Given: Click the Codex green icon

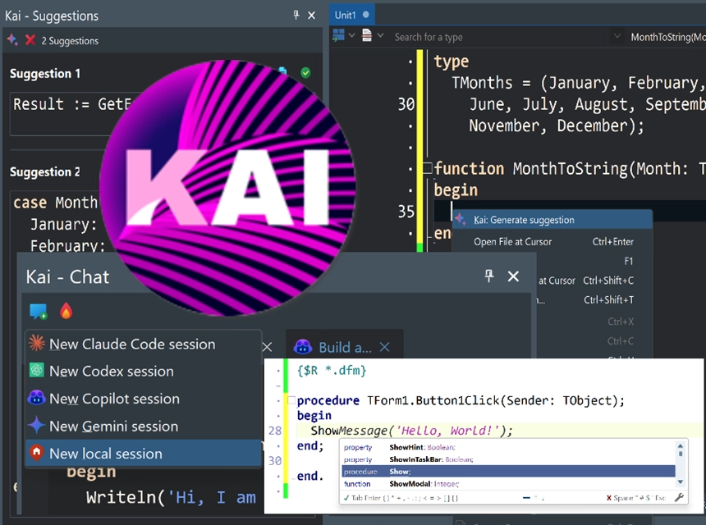Looking at the screenshot, I should point(36,370).
